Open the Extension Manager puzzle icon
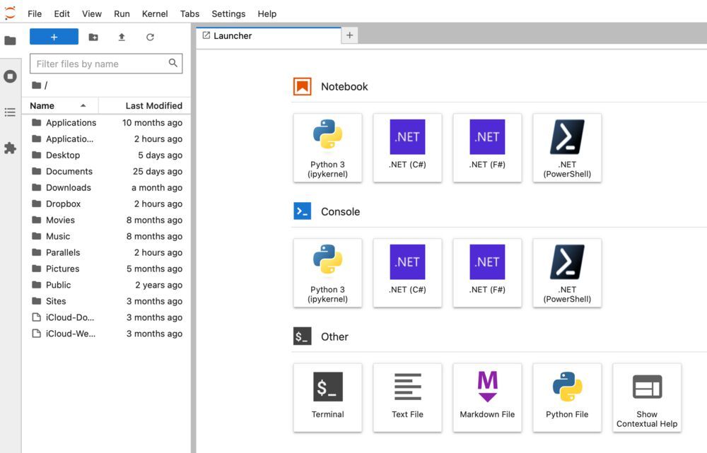The width and height of the screenshot is (707, 453). tap(10, 148)
